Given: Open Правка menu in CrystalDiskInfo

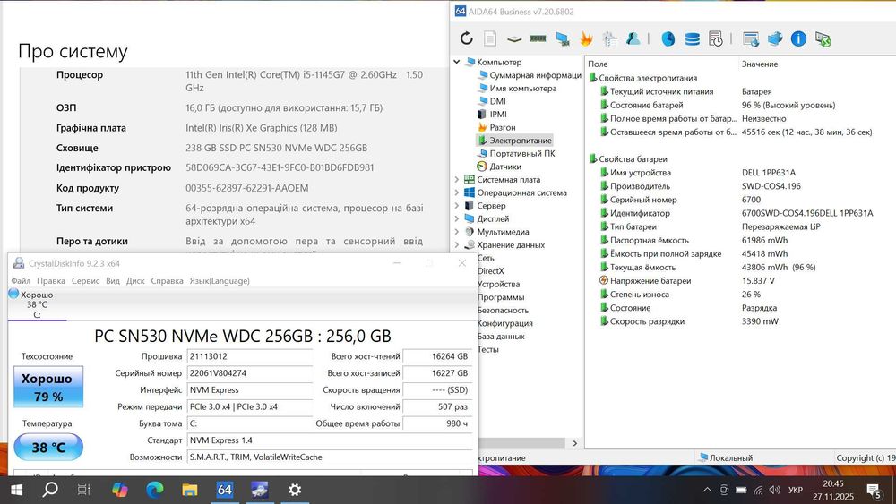Looking at the screenshot, I should [51, 281].
